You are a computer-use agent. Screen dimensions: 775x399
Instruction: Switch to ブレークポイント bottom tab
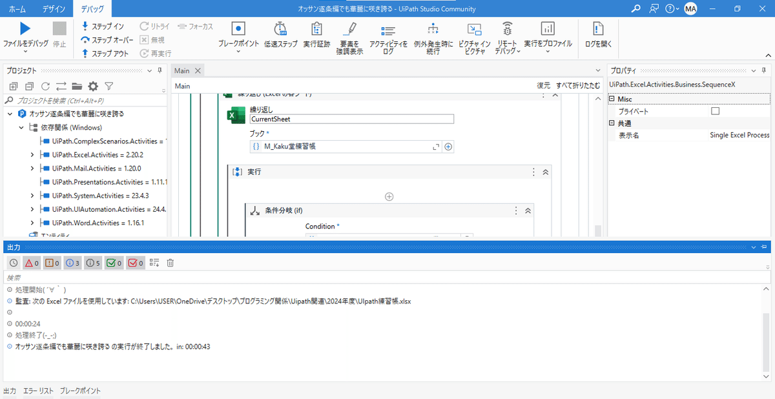coord(80,391)
